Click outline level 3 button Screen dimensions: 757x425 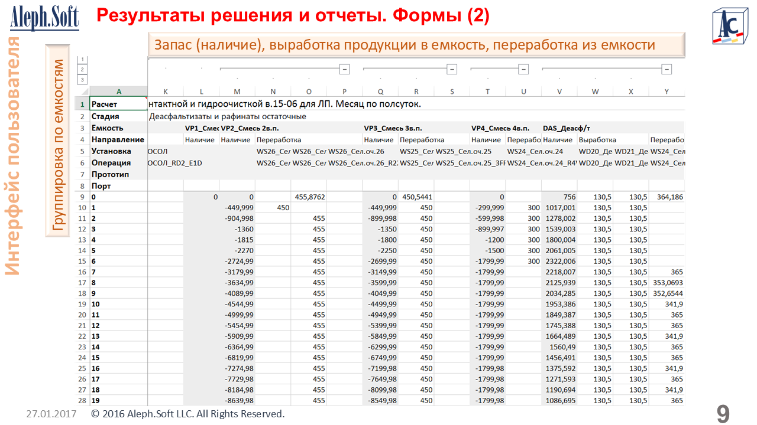pos(82,80)
